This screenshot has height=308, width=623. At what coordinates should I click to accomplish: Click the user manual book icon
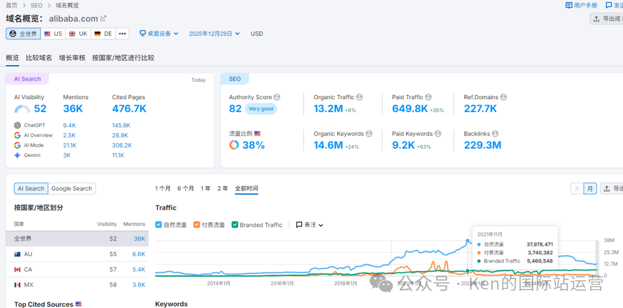[x=569, y=5]
